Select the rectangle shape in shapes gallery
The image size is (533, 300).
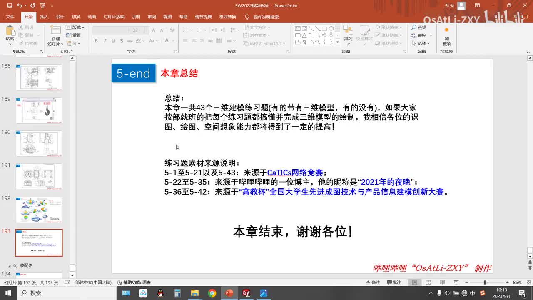pos(324,29)
